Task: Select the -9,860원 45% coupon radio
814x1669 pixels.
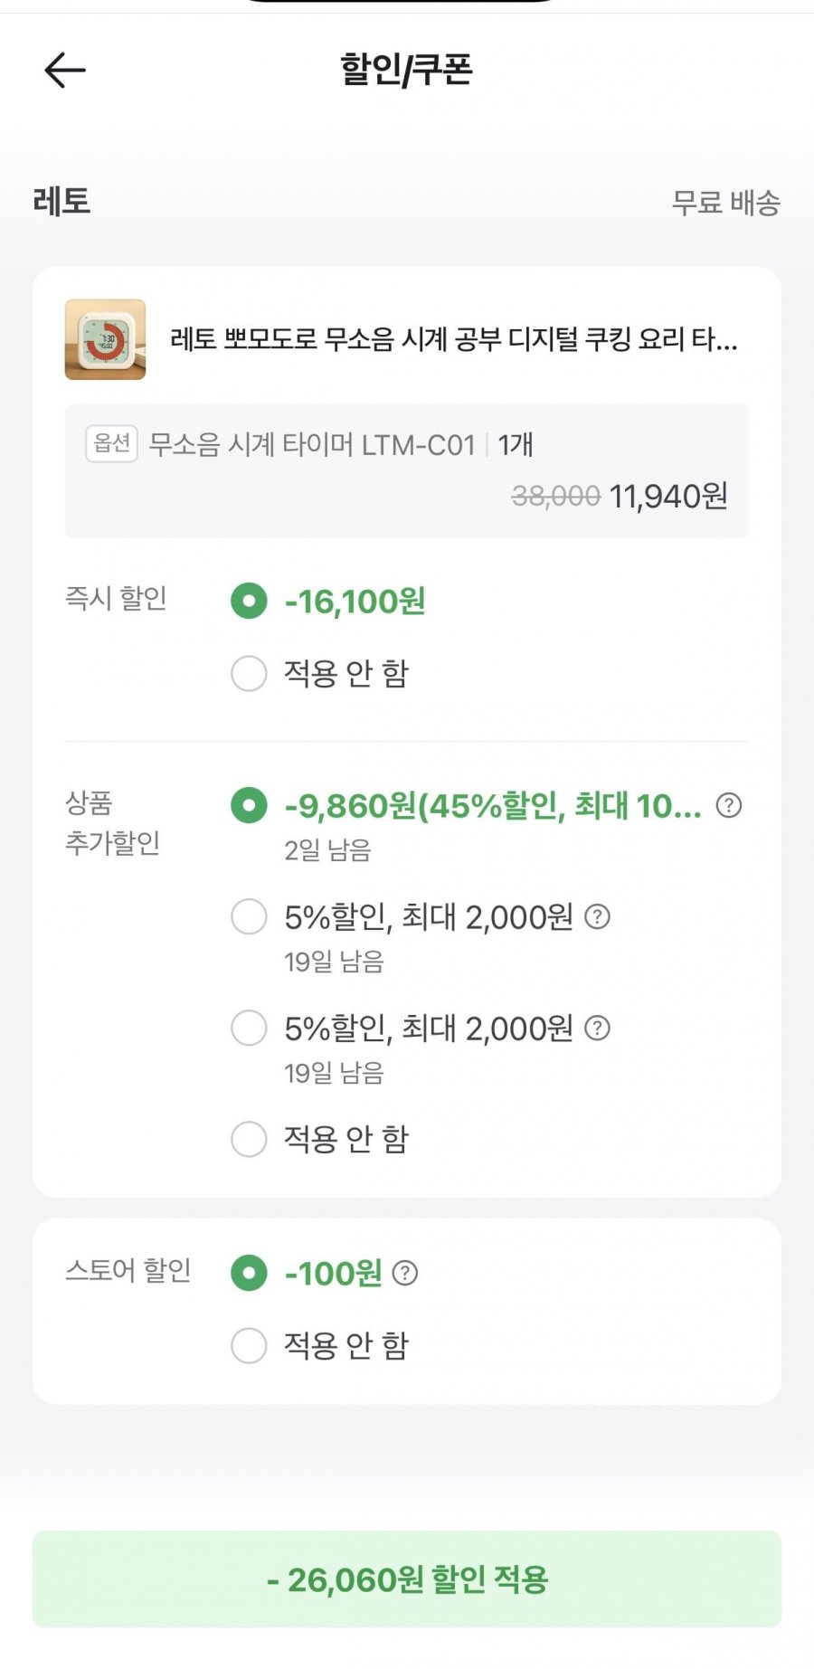Action: 249,805
